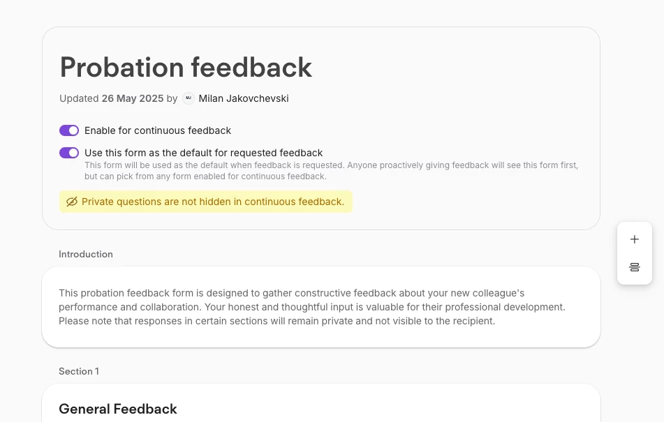The width and height of the screenshot is (664, 422).
Task: Open Milan Jakovchevski's profile name
Action: 244,98
